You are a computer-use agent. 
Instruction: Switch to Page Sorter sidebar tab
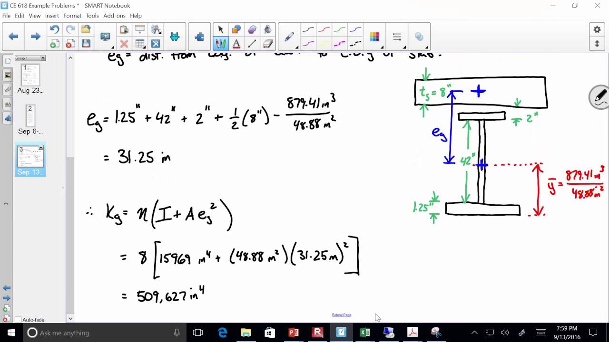coord(8,61)
